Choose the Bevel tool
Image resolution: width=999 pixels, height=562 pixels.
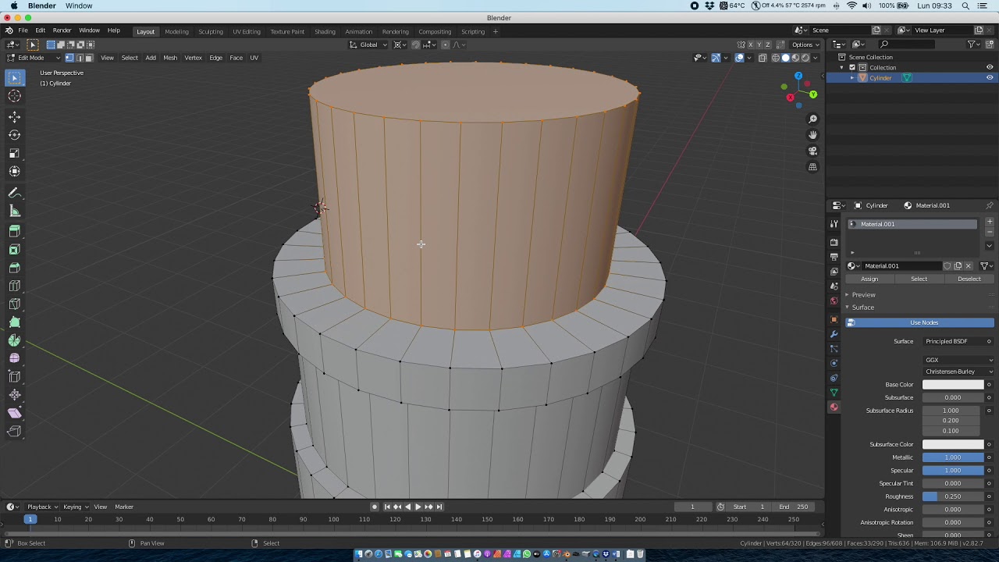click(x=14, y=268)
